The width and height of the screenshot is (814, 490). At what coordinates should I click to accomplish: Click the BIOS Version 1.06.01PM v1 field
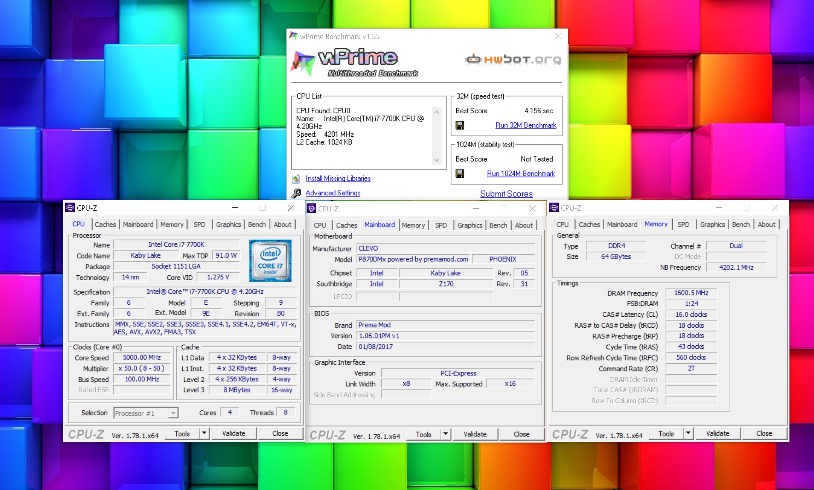446,336
